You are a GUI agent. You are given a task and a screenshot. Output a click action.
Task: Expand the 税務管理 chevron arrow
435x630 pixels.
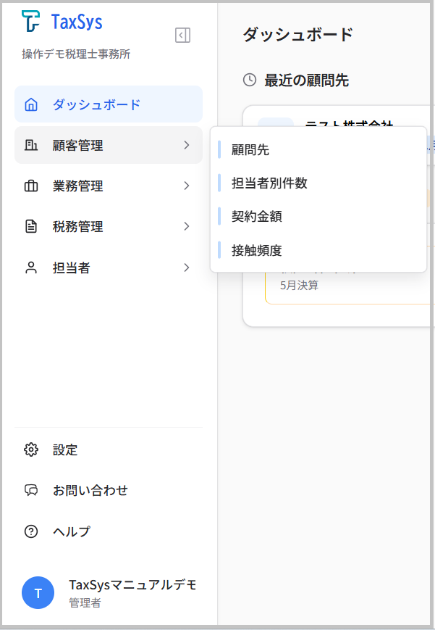[x=187, y=227]
